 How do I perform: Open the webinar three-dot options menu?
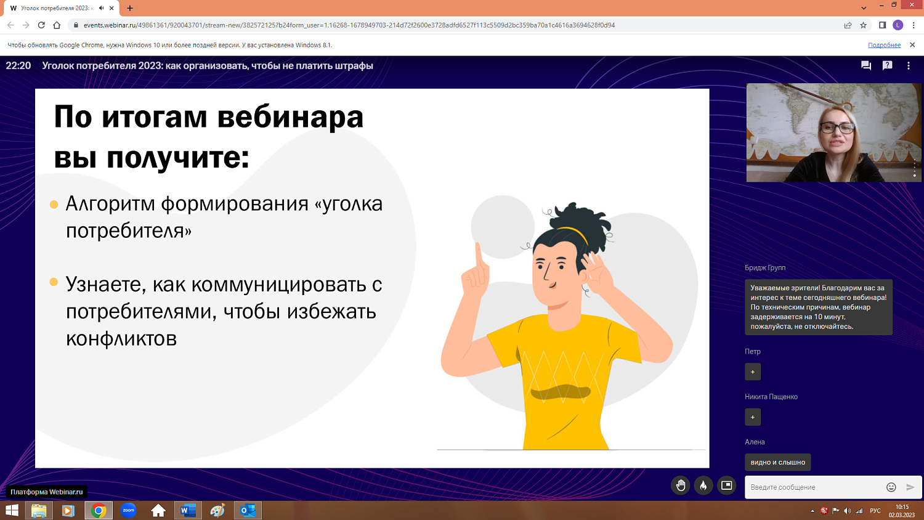pos(909,65)
